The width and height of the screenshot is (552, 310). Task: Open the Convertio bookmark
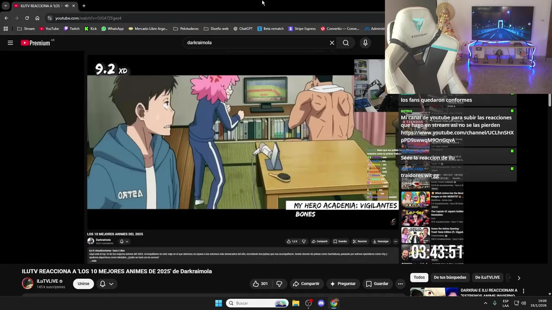pos(340,29)
